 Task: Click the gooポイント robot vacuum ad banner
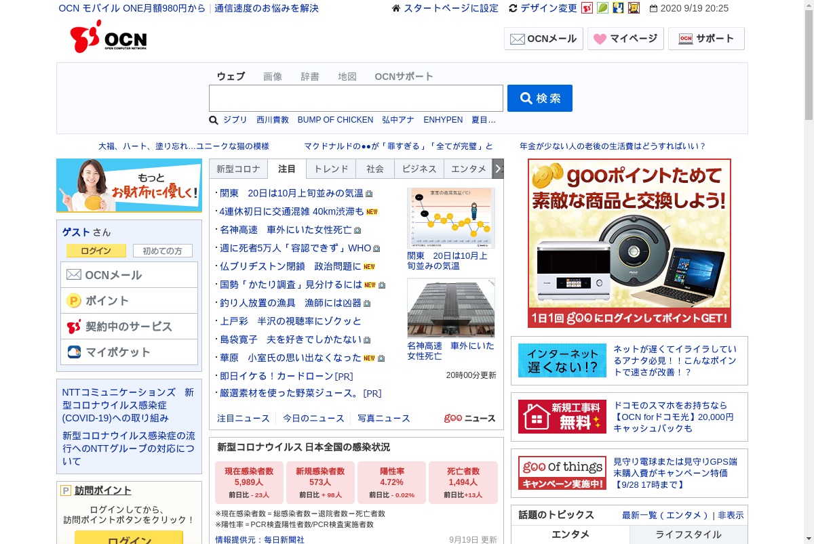pos(629,243)
